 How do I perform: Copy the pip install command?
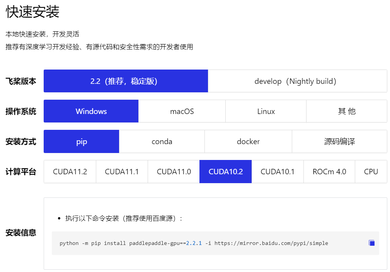pos(371,243)
